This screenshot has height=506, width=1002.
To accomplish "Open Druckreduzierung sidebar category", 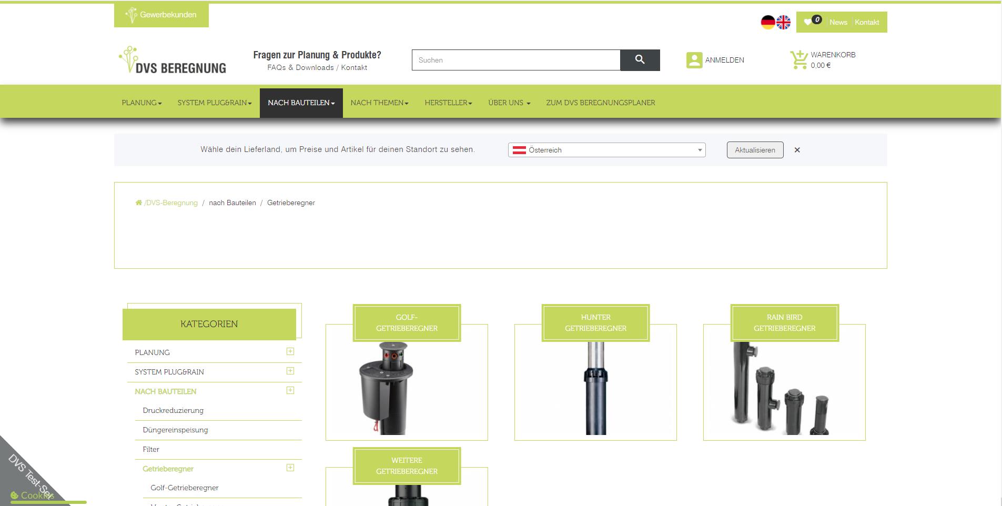I will [173, 410].
